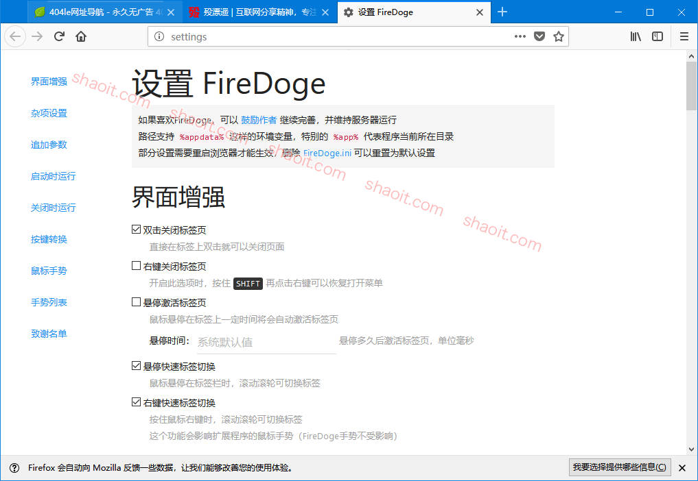Image resolution: width=698 pixels, height=481 pixels.
Task: Click 我要选择提供哪些信息 button
Action: [620, 467]
